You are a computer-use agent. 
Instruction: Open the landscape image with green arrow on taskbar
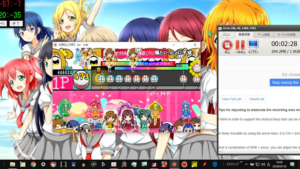(144, 164)
